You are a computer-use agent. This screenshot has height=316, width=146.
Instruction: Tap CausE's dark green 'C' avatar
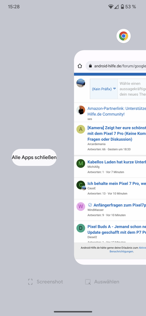[81, 185]
